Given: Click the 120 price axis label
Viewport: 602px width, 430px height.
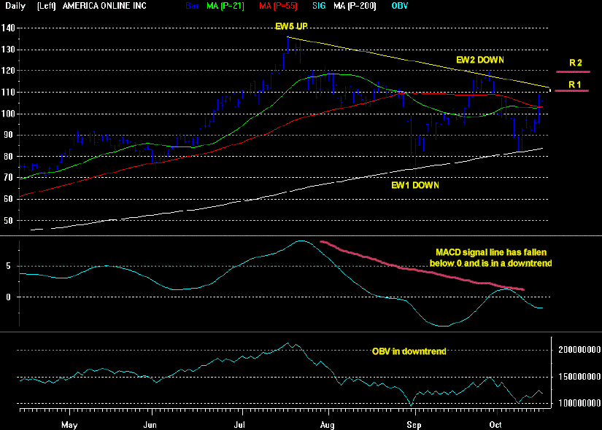Looking at the screenshot, I should coord(8,71).
